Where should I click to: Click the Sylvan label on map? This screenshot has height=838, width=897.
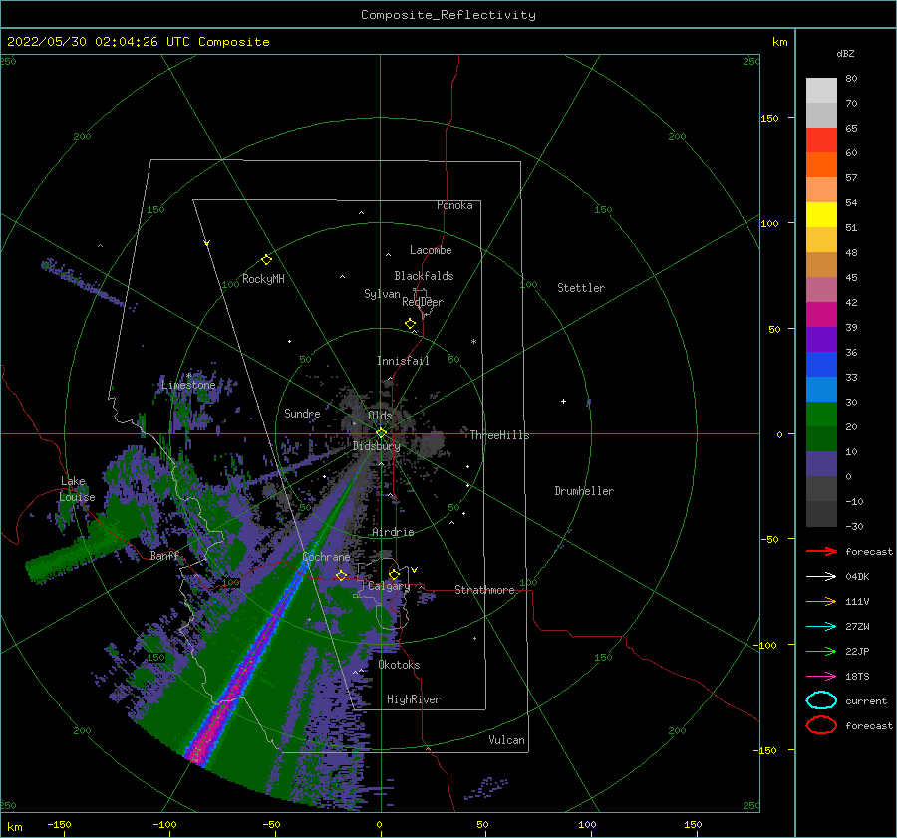382,294
